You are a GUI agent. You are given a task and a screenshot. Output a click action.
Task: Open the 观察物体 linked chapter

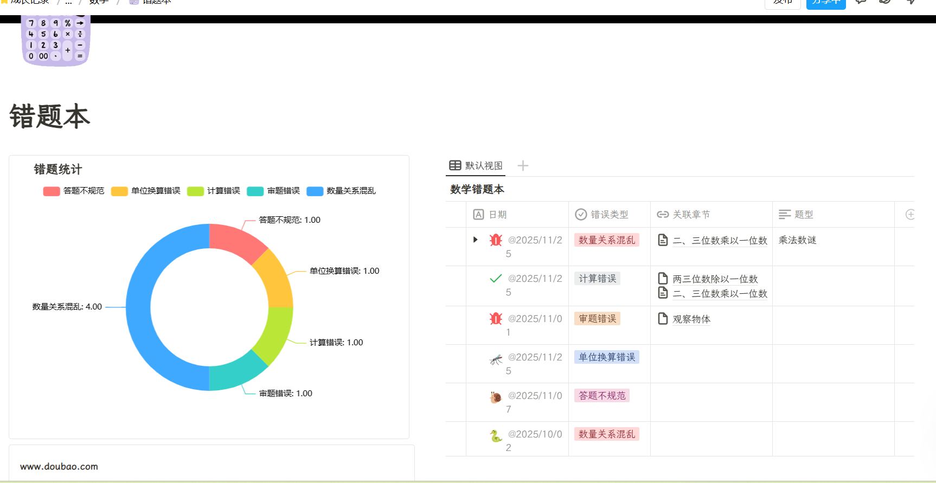(691, 319)
